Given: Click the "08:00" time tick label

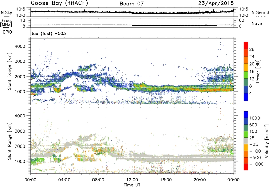Looking at the screenshot, I should coord(98,180).
